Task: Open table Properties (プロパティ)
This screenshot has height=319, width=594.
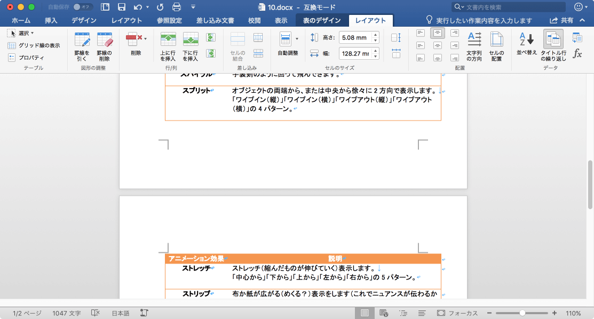Action: pos(26,58)
